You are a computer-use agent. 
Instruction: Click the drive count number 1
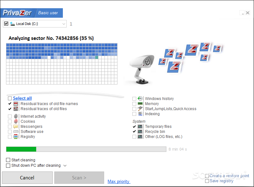(x=71, y=24)
